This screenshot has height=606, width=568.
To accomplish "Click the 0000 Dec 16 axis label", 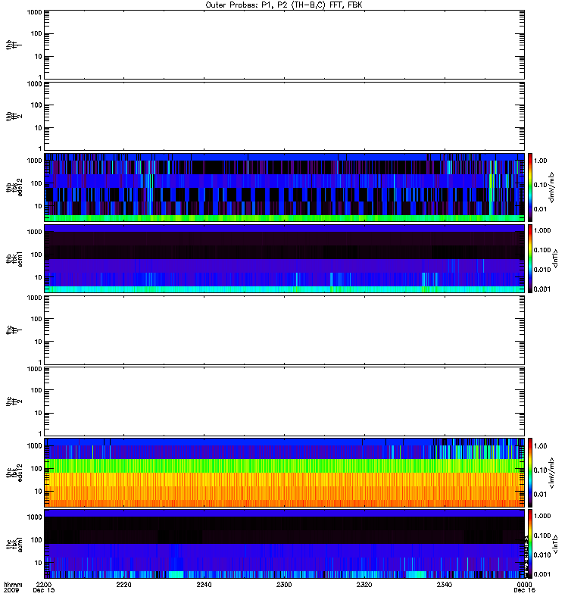I will 523,588.
